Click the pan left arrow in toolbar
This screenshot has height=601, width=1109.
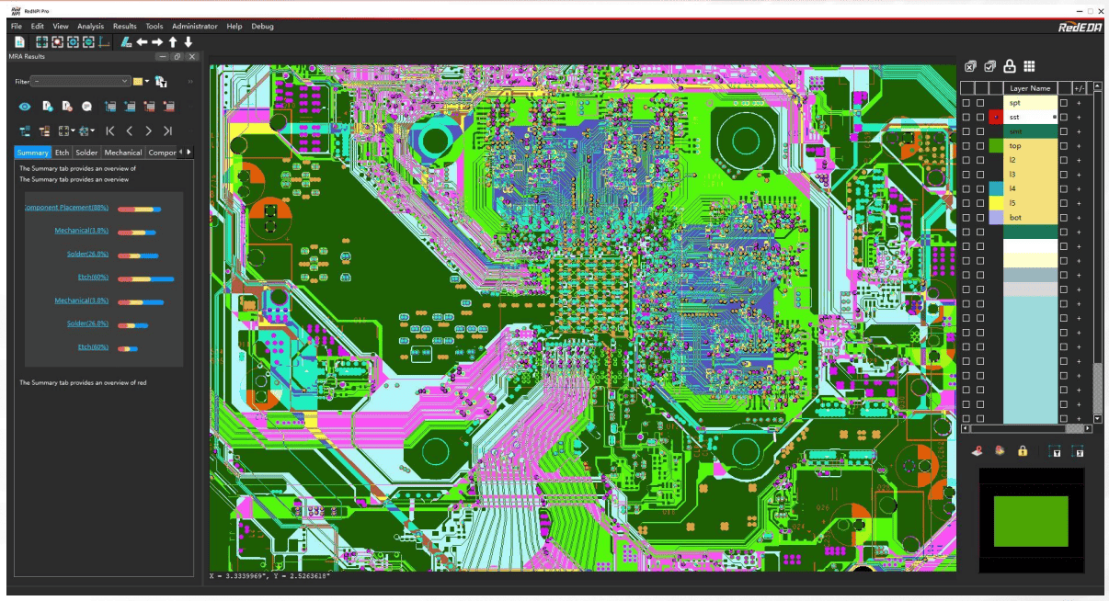click(142, 42)
